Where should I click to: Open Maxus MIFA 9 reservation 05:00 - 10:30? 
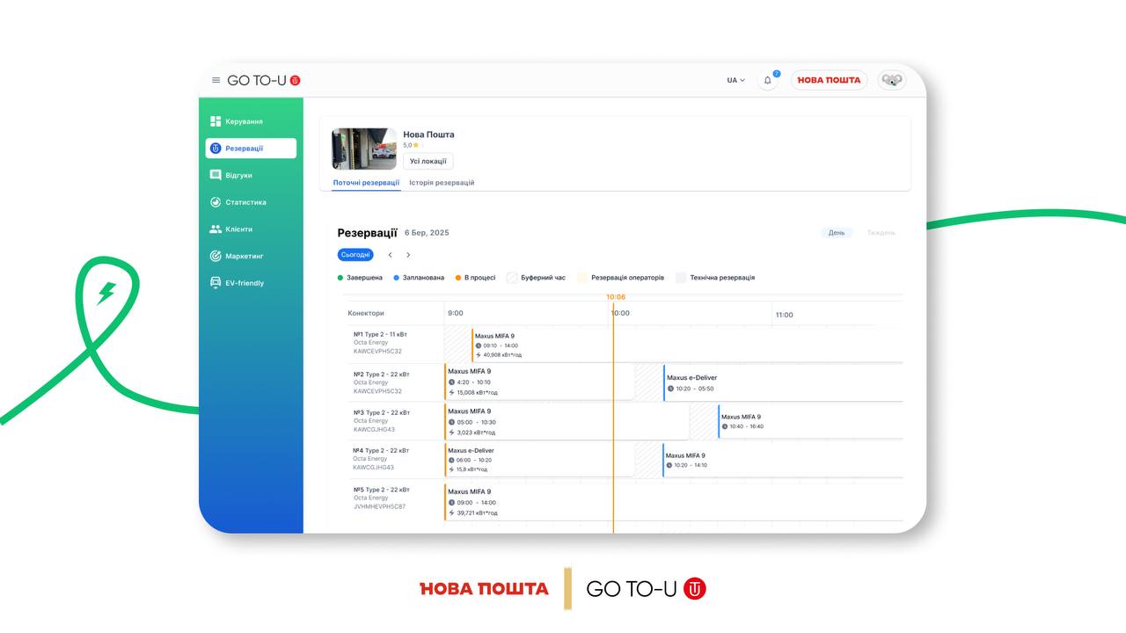(567, 421)
